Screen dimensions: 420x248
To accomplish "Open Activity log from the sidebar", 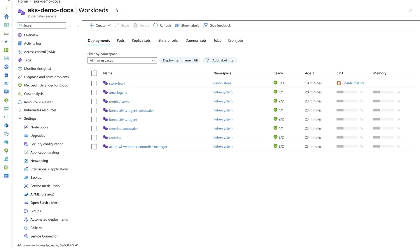I will coord(32,43).
